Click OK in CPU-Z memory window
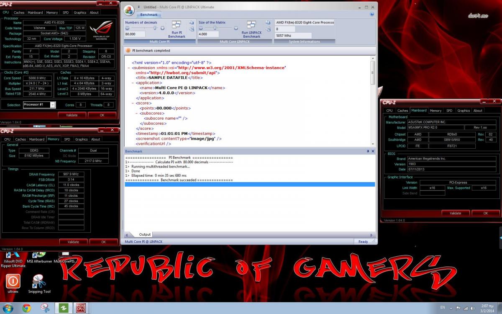This screenshot has height=314, width=502. click(x=104, y=242)
